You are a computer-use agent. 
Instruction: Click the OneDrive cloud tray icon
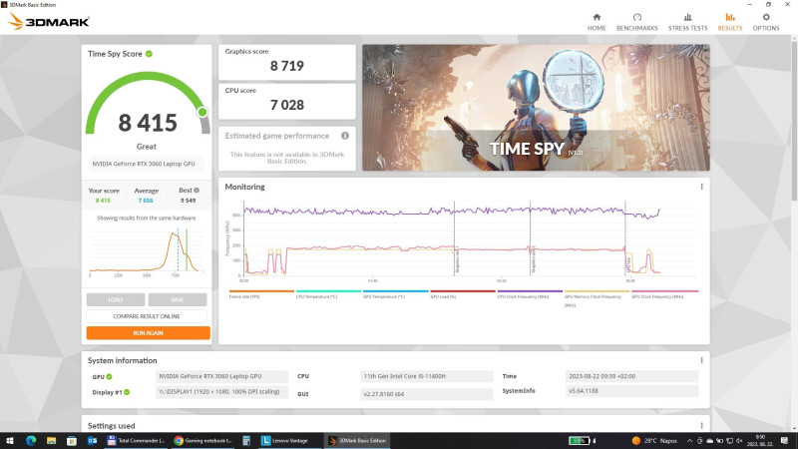(709, 441)
